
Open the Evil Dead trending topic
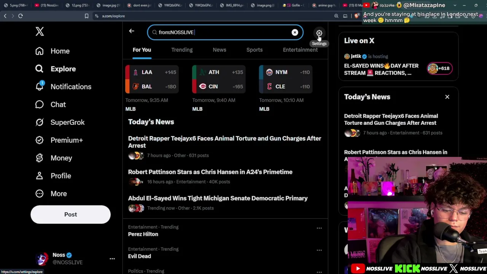coord(140,256)
